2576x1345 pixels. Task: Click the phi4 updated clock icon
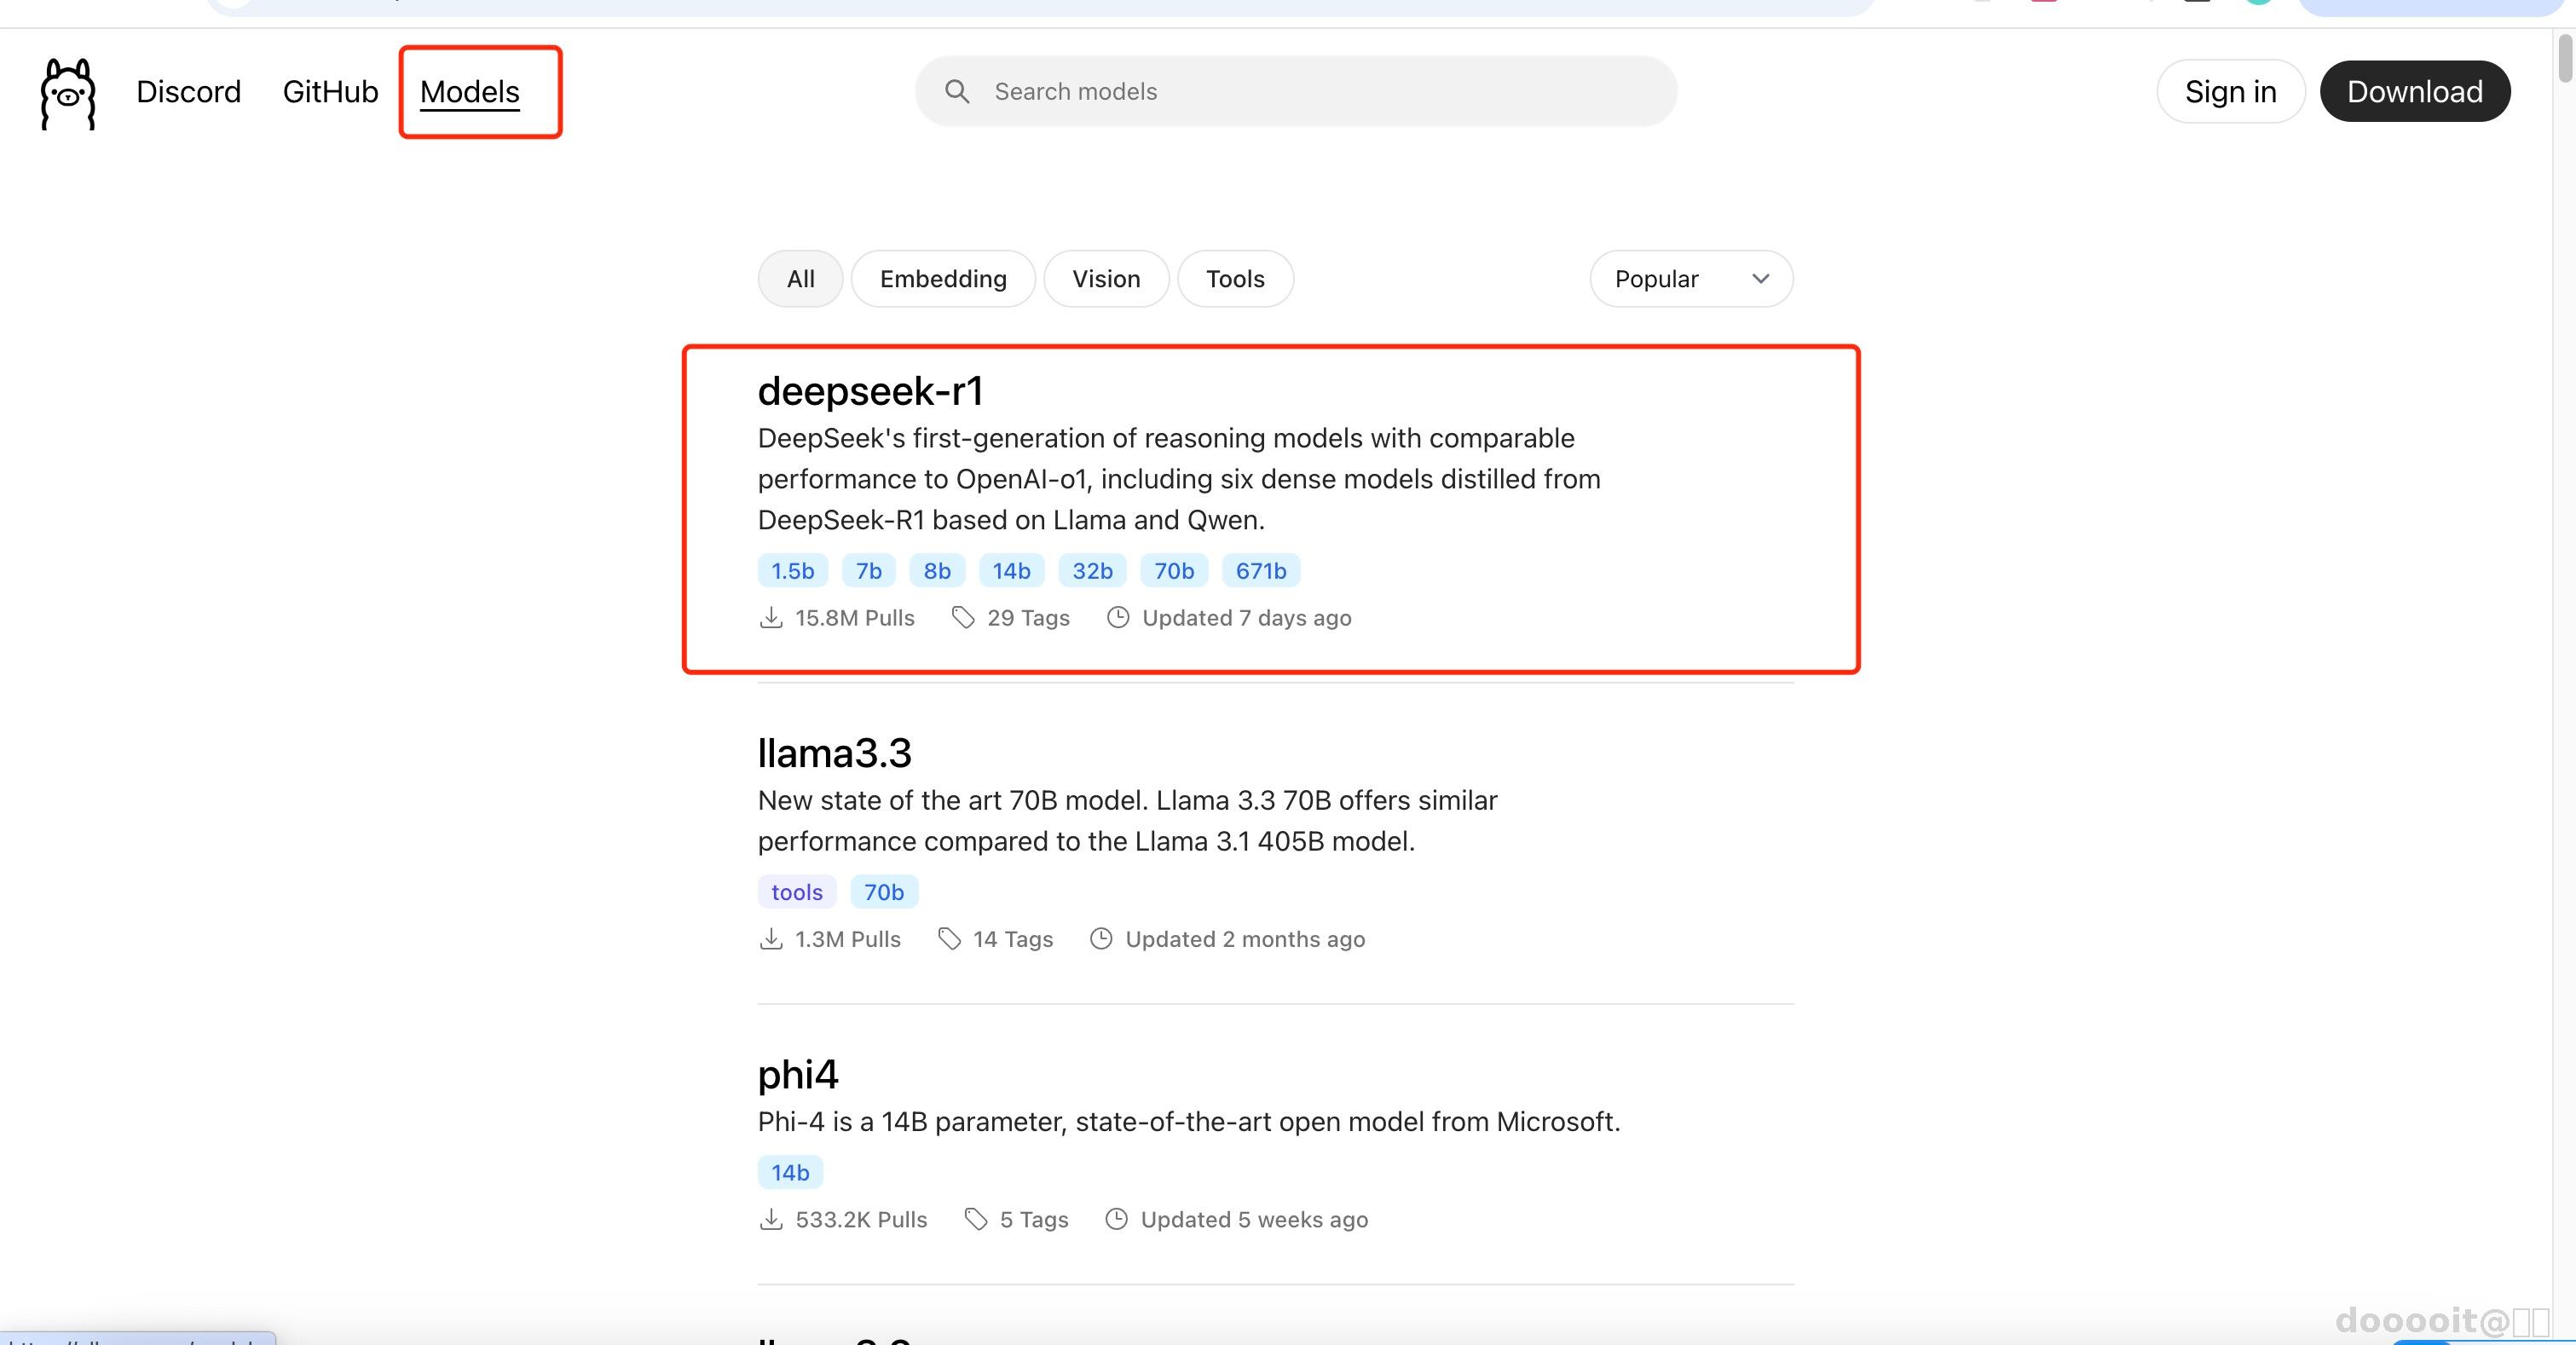pyautogui.click(x=1116, y=1220)
